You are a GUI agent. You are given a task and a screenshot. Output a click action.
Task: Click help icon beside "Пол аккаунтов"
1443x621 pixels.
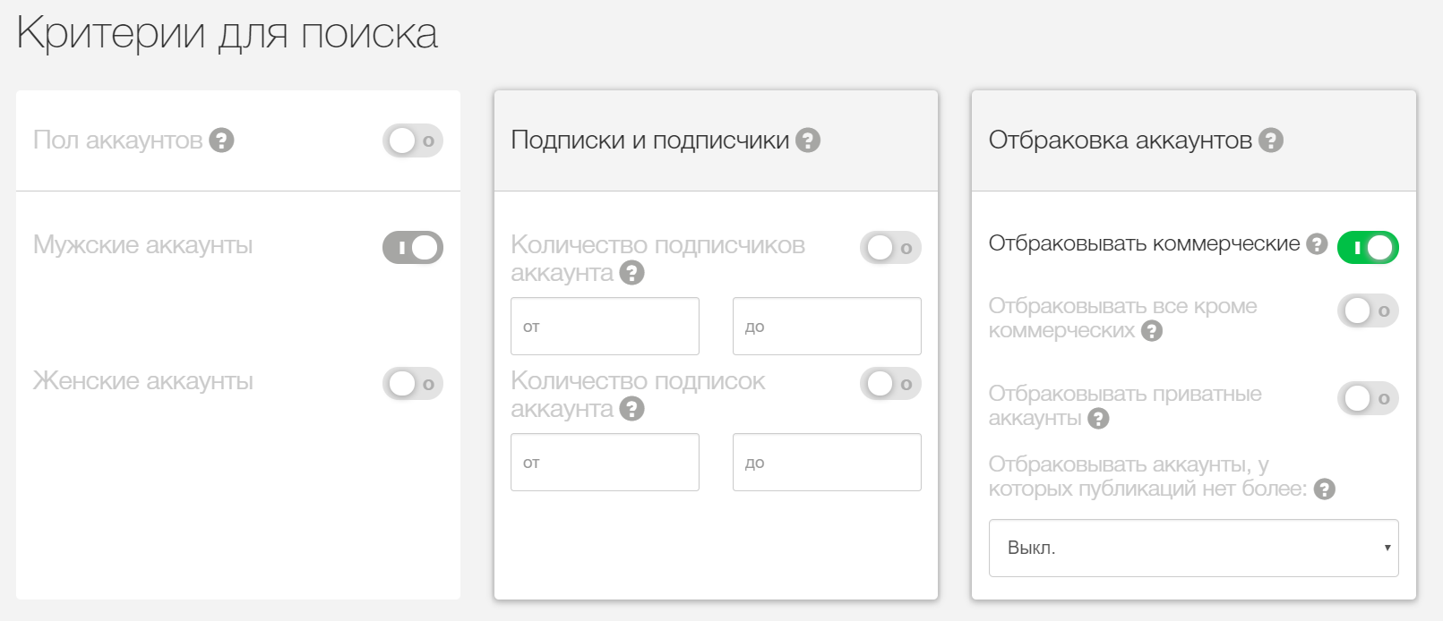221,140
